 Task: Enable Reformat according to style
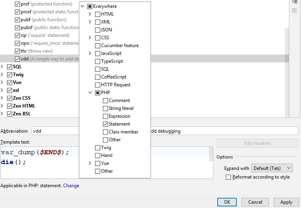pos(228,177)
